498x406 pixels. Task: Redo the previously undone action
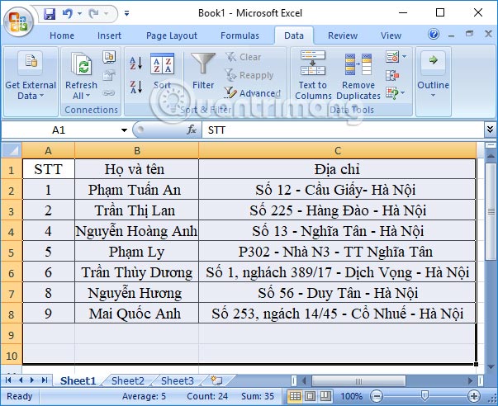93,14
